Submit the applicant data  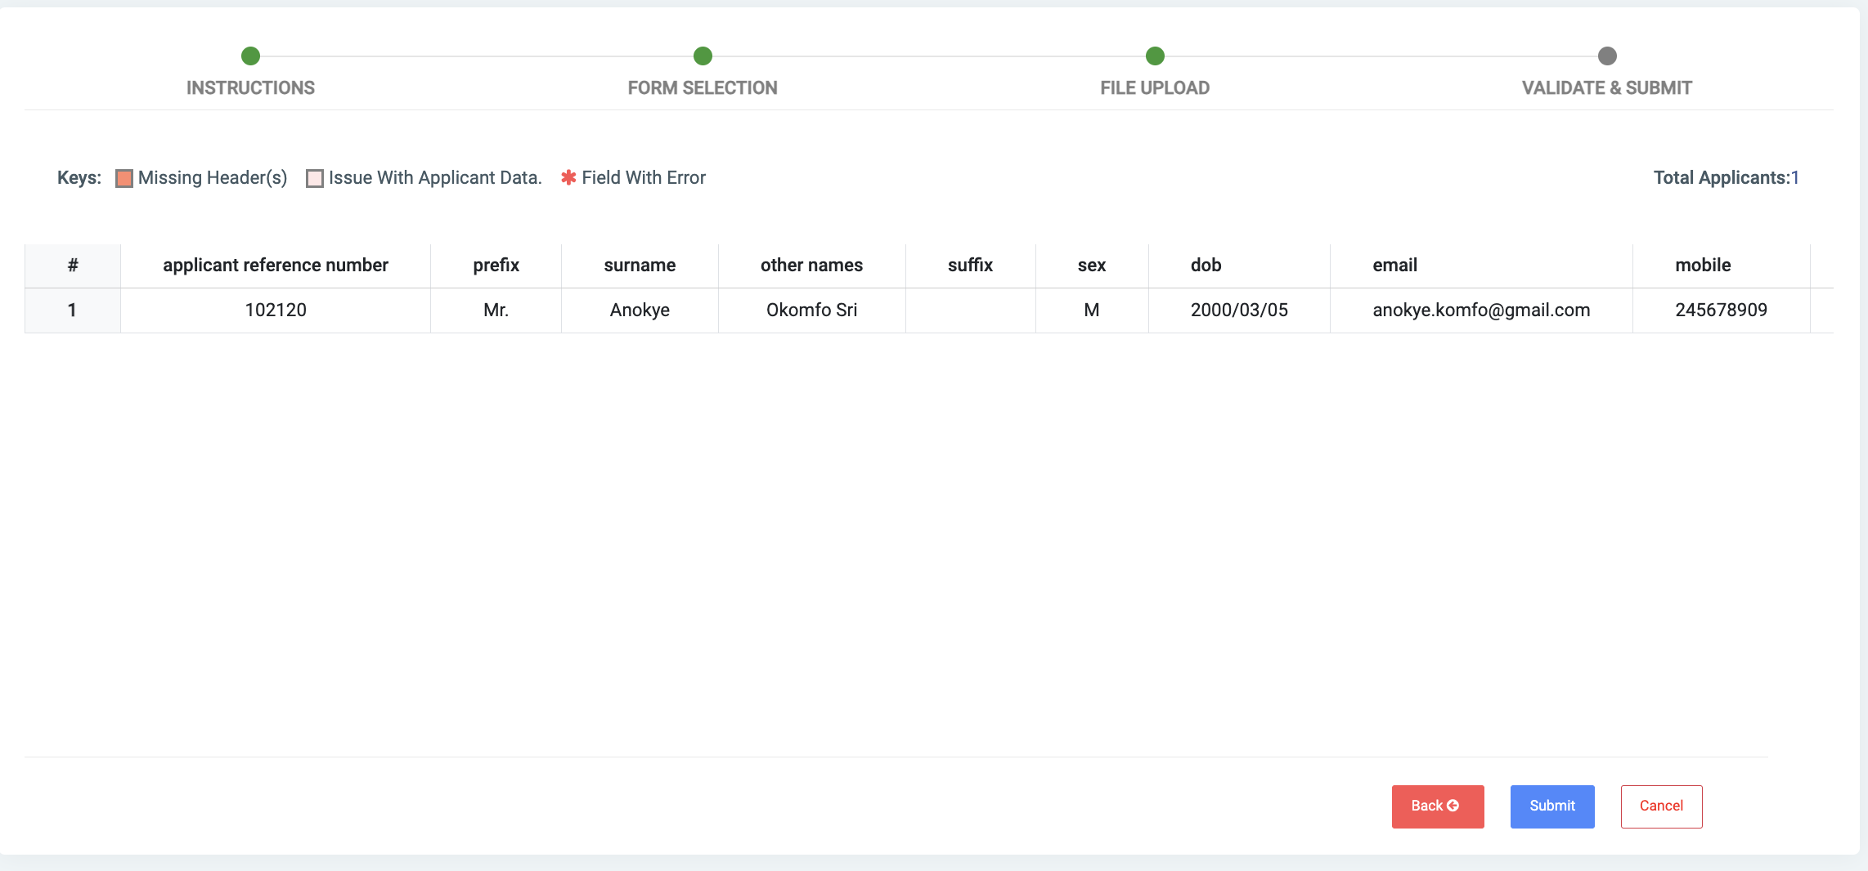point(1552,806)
